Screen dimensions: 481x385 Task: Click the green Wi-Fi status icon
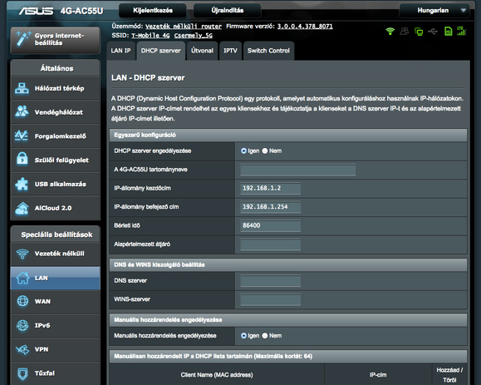pos(390,32)
